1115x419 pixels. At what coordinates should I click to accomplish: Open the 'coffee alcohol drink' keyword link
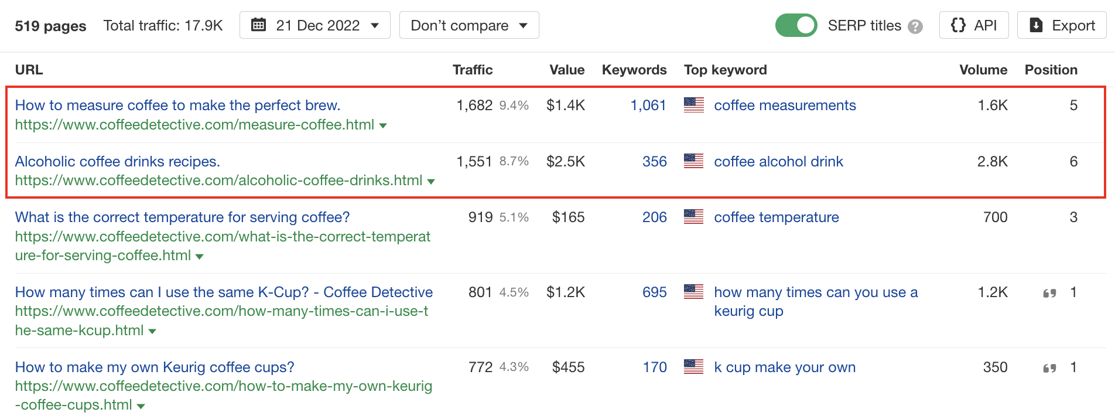click(778, 161)
